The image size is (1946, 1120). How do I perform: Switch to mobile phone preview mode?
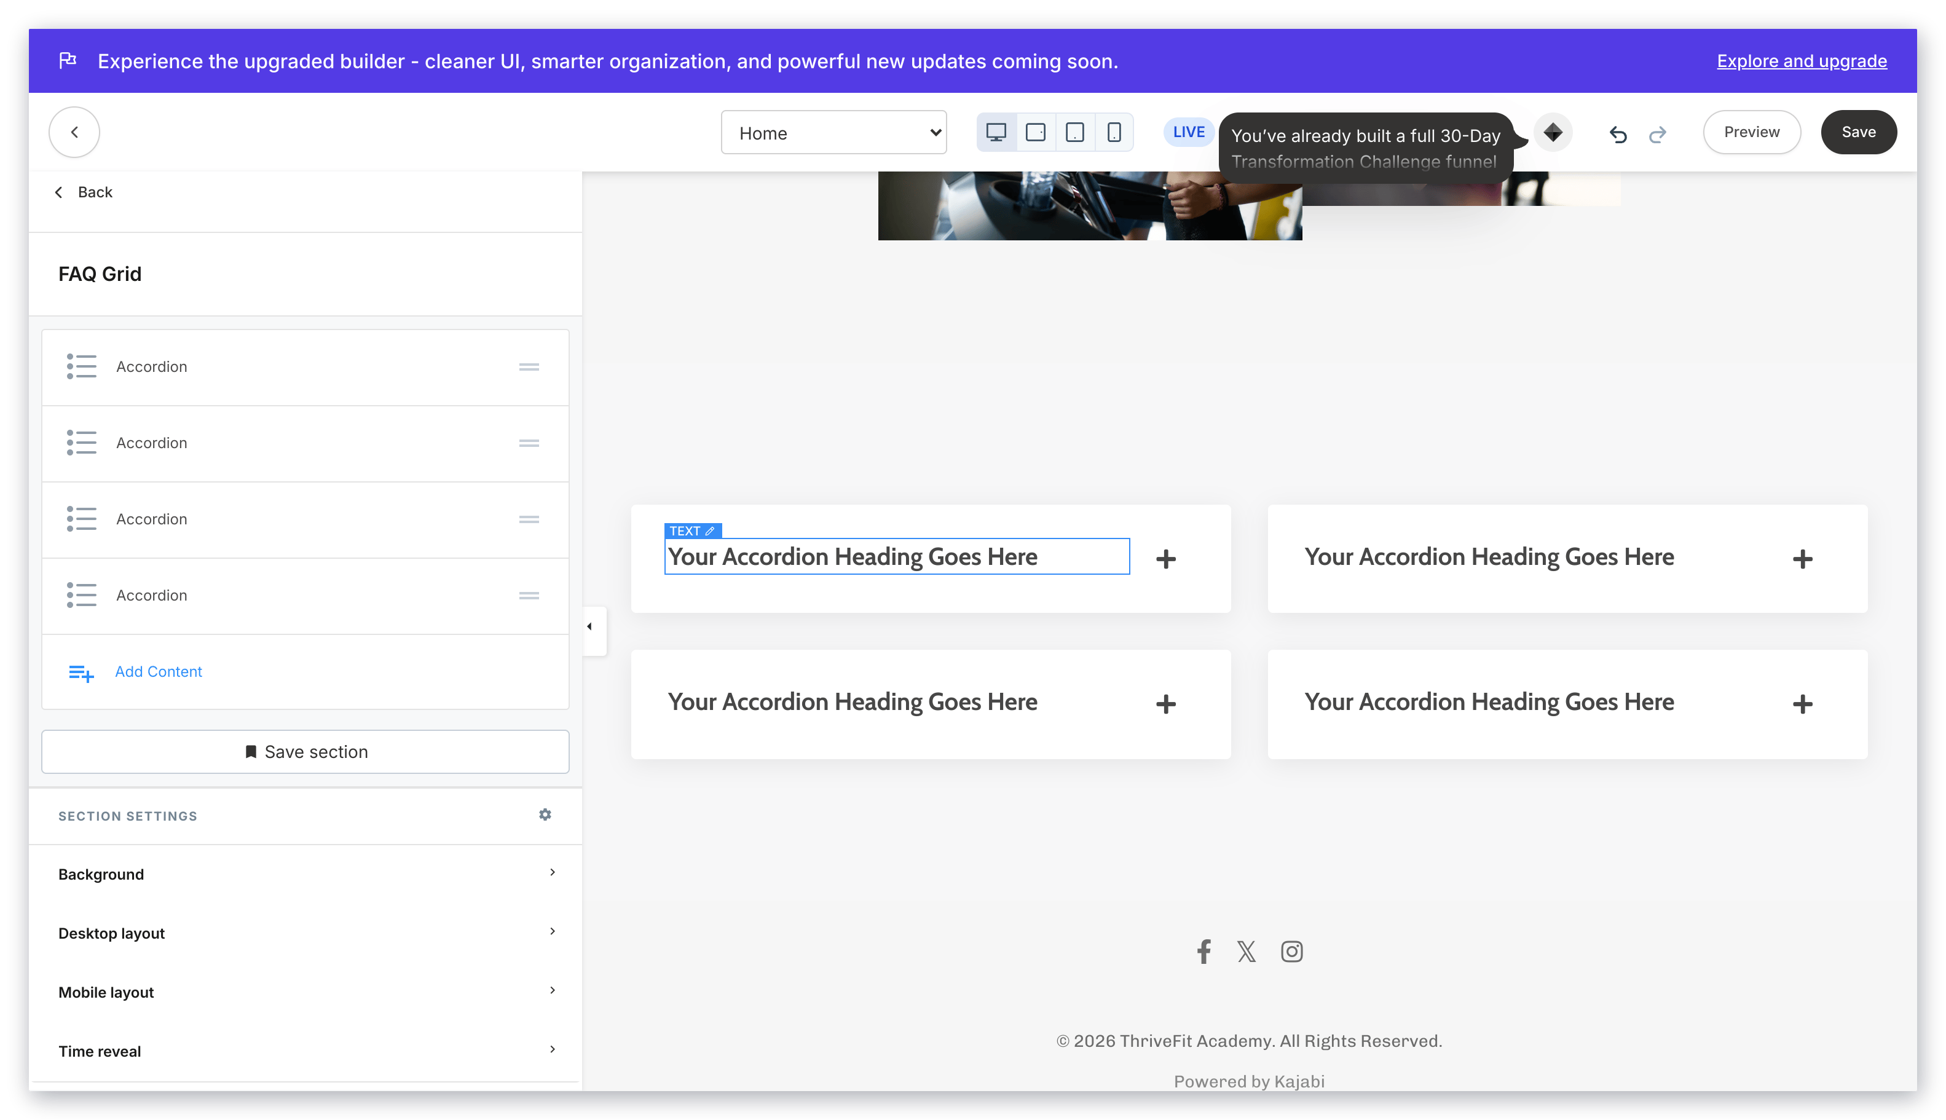(x=1113, y=132)
